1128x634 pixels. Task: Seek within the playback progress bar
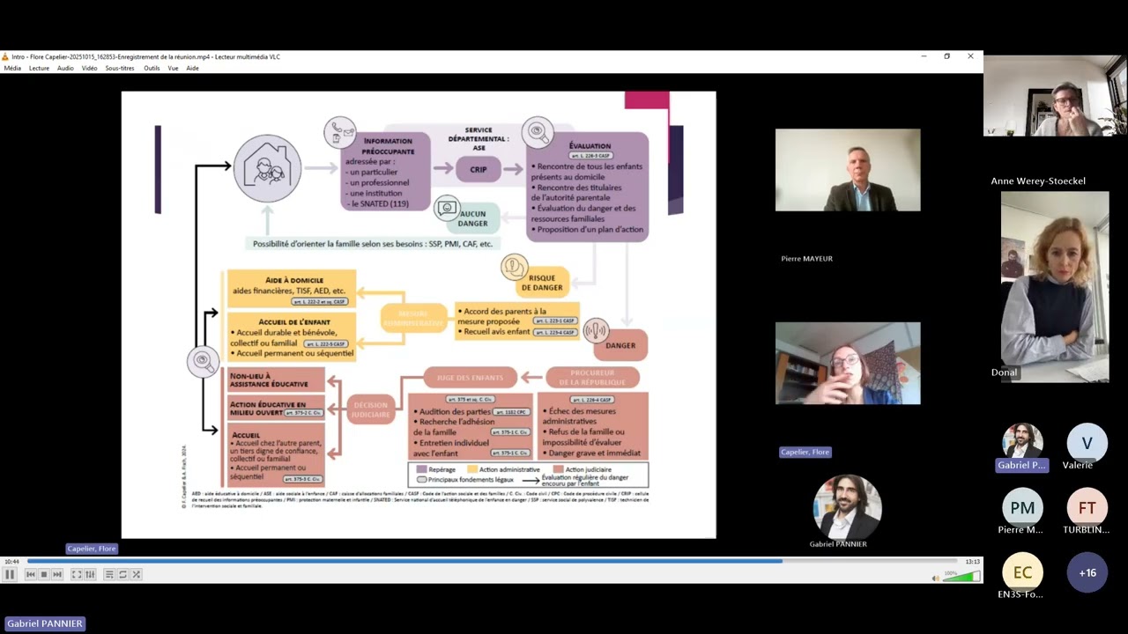[492, 561]
